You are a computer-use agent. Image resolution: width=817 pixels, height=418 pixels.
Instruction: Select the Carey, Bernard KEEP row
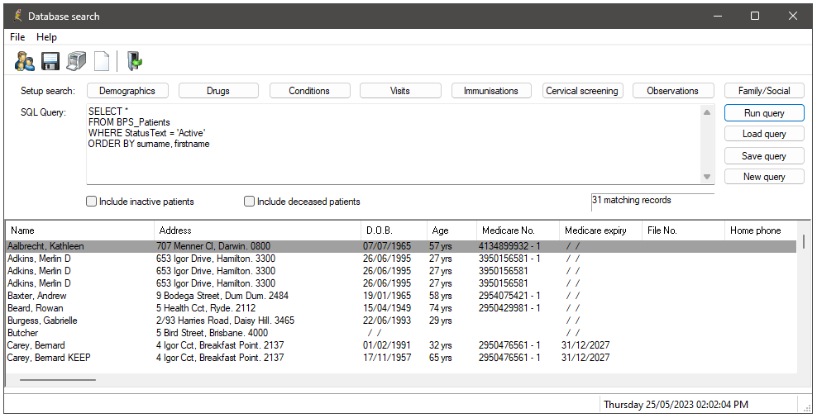401,358
